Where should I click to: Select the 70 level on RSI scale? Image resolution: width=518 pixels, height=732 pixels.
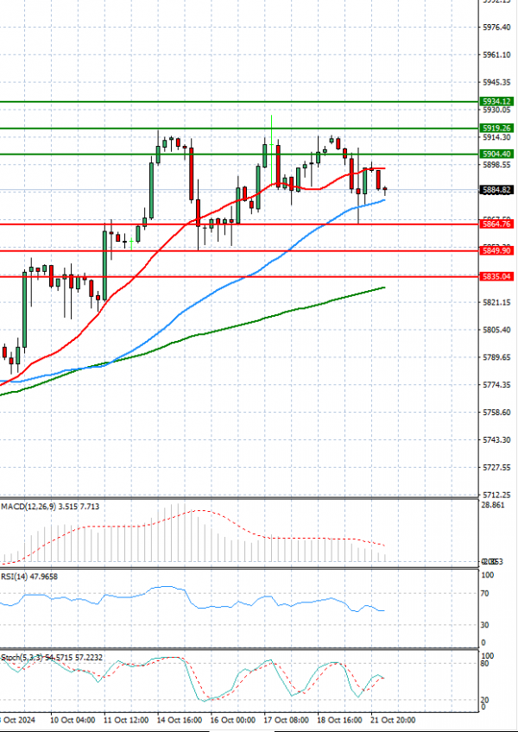487,594
